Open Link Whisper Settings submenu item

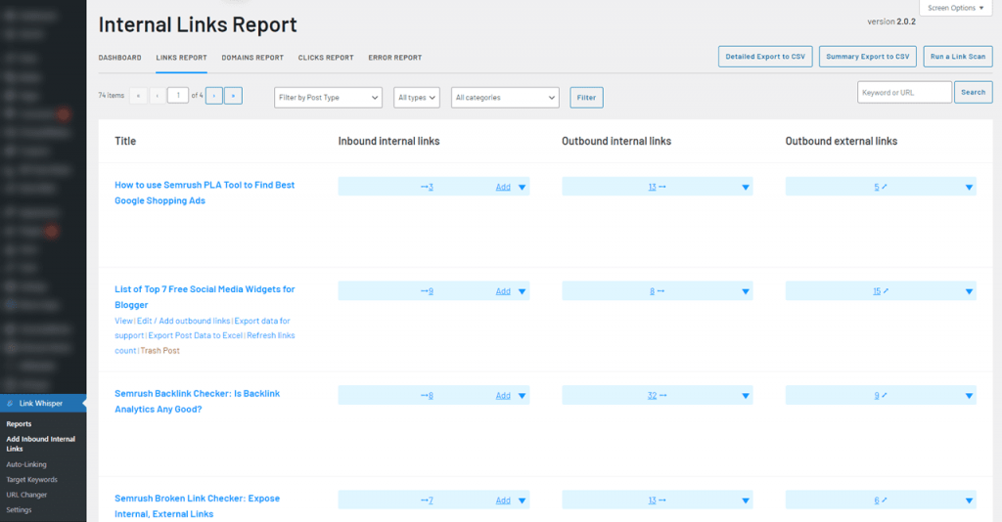(x=19, y=510)
